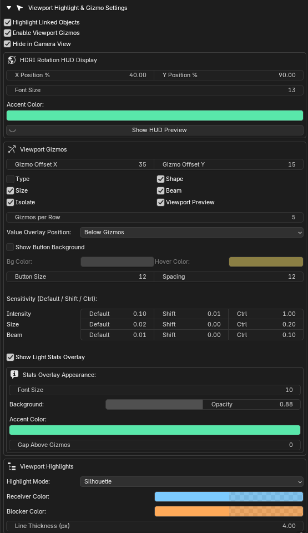This screenshot has width=308, height=533.
Task: Toggle the Shape gizmo checkbox
Action: pos(161,179)
